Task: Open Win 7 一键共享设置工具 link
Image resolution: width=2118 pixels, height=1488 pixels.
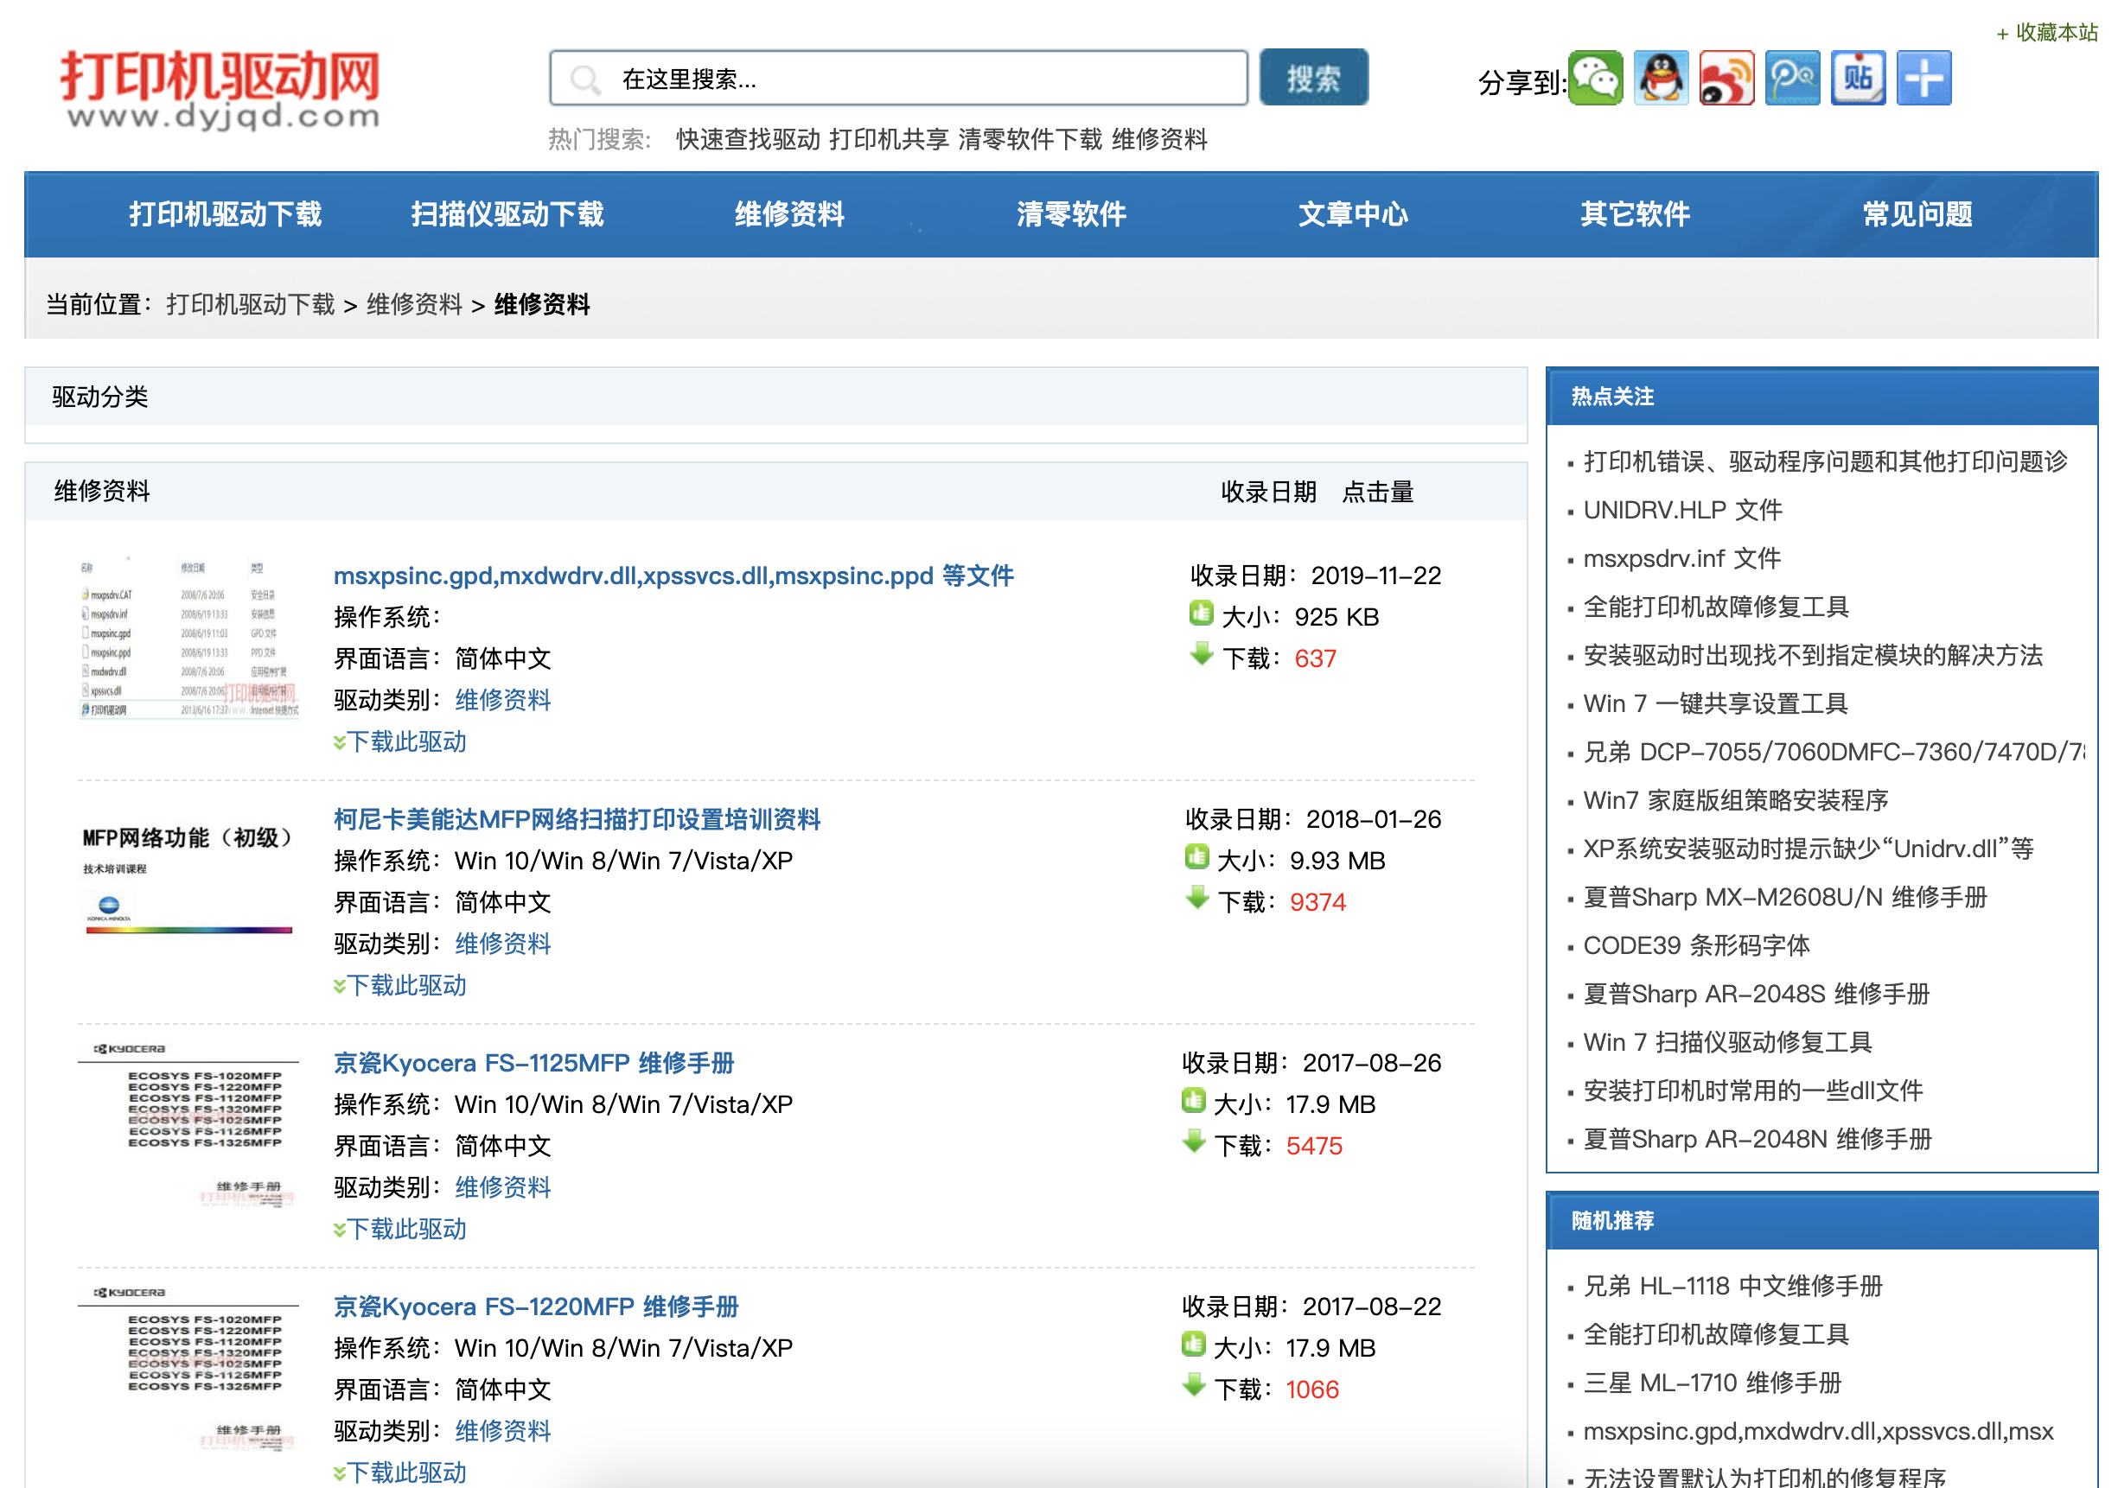Action: (1715, 703)
